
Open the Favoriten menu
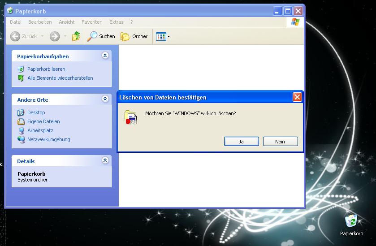point(92,22)
